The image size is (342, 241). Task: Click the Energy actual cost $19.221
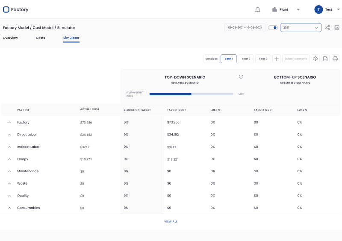86,159
